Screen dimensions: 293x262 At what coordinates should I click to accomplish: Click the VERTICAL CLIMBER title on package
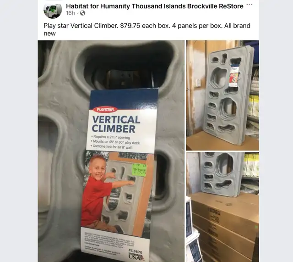coord(116,124)
